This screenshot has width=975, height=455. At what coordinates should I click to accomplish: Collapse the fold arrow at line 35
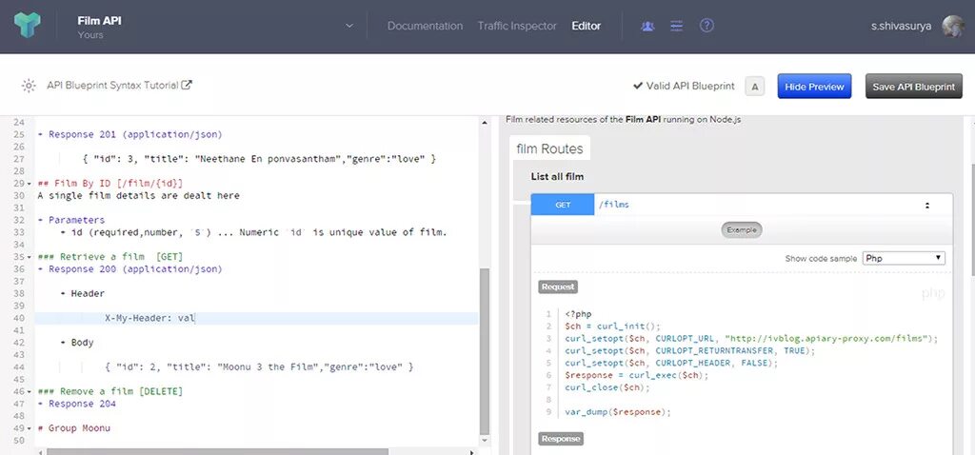(30, 257)
